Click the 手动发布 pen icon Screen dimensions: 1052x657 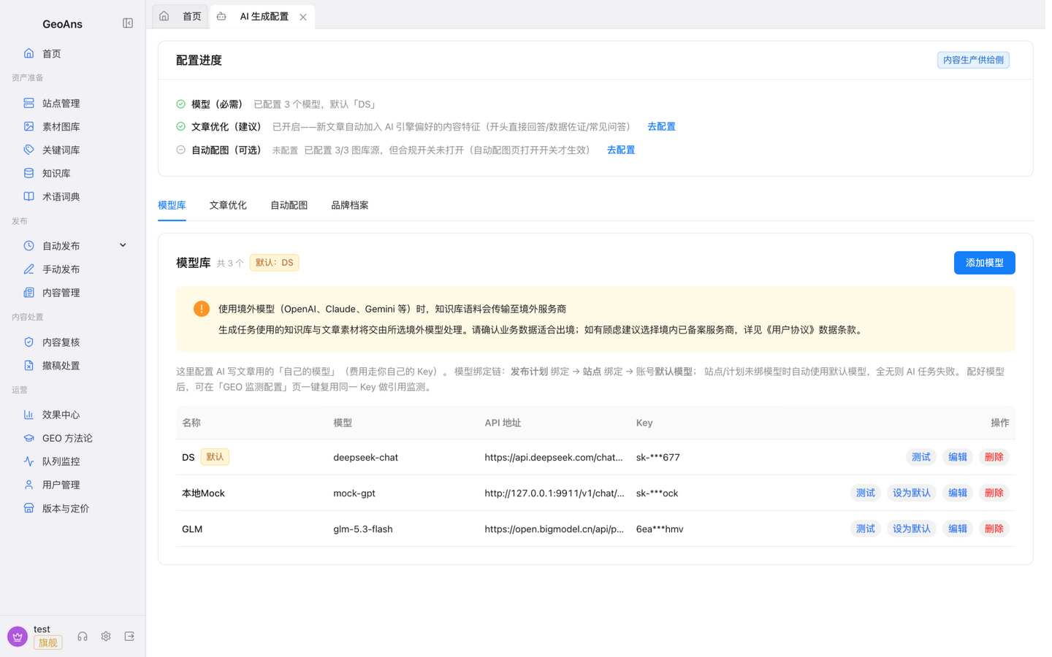coord(28,269)
